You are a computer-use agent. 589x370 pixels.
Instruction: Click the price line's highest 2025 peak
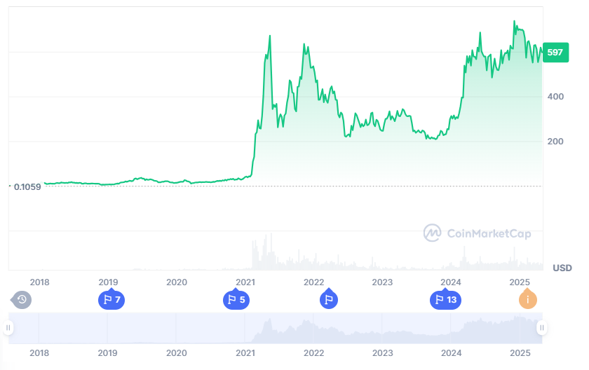click(x=514, y=22)
